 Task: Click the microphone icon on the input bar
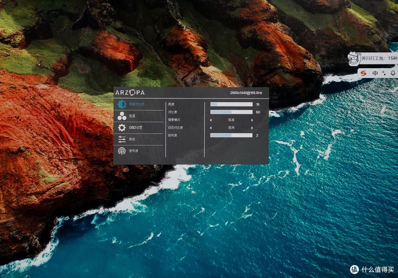393,73
